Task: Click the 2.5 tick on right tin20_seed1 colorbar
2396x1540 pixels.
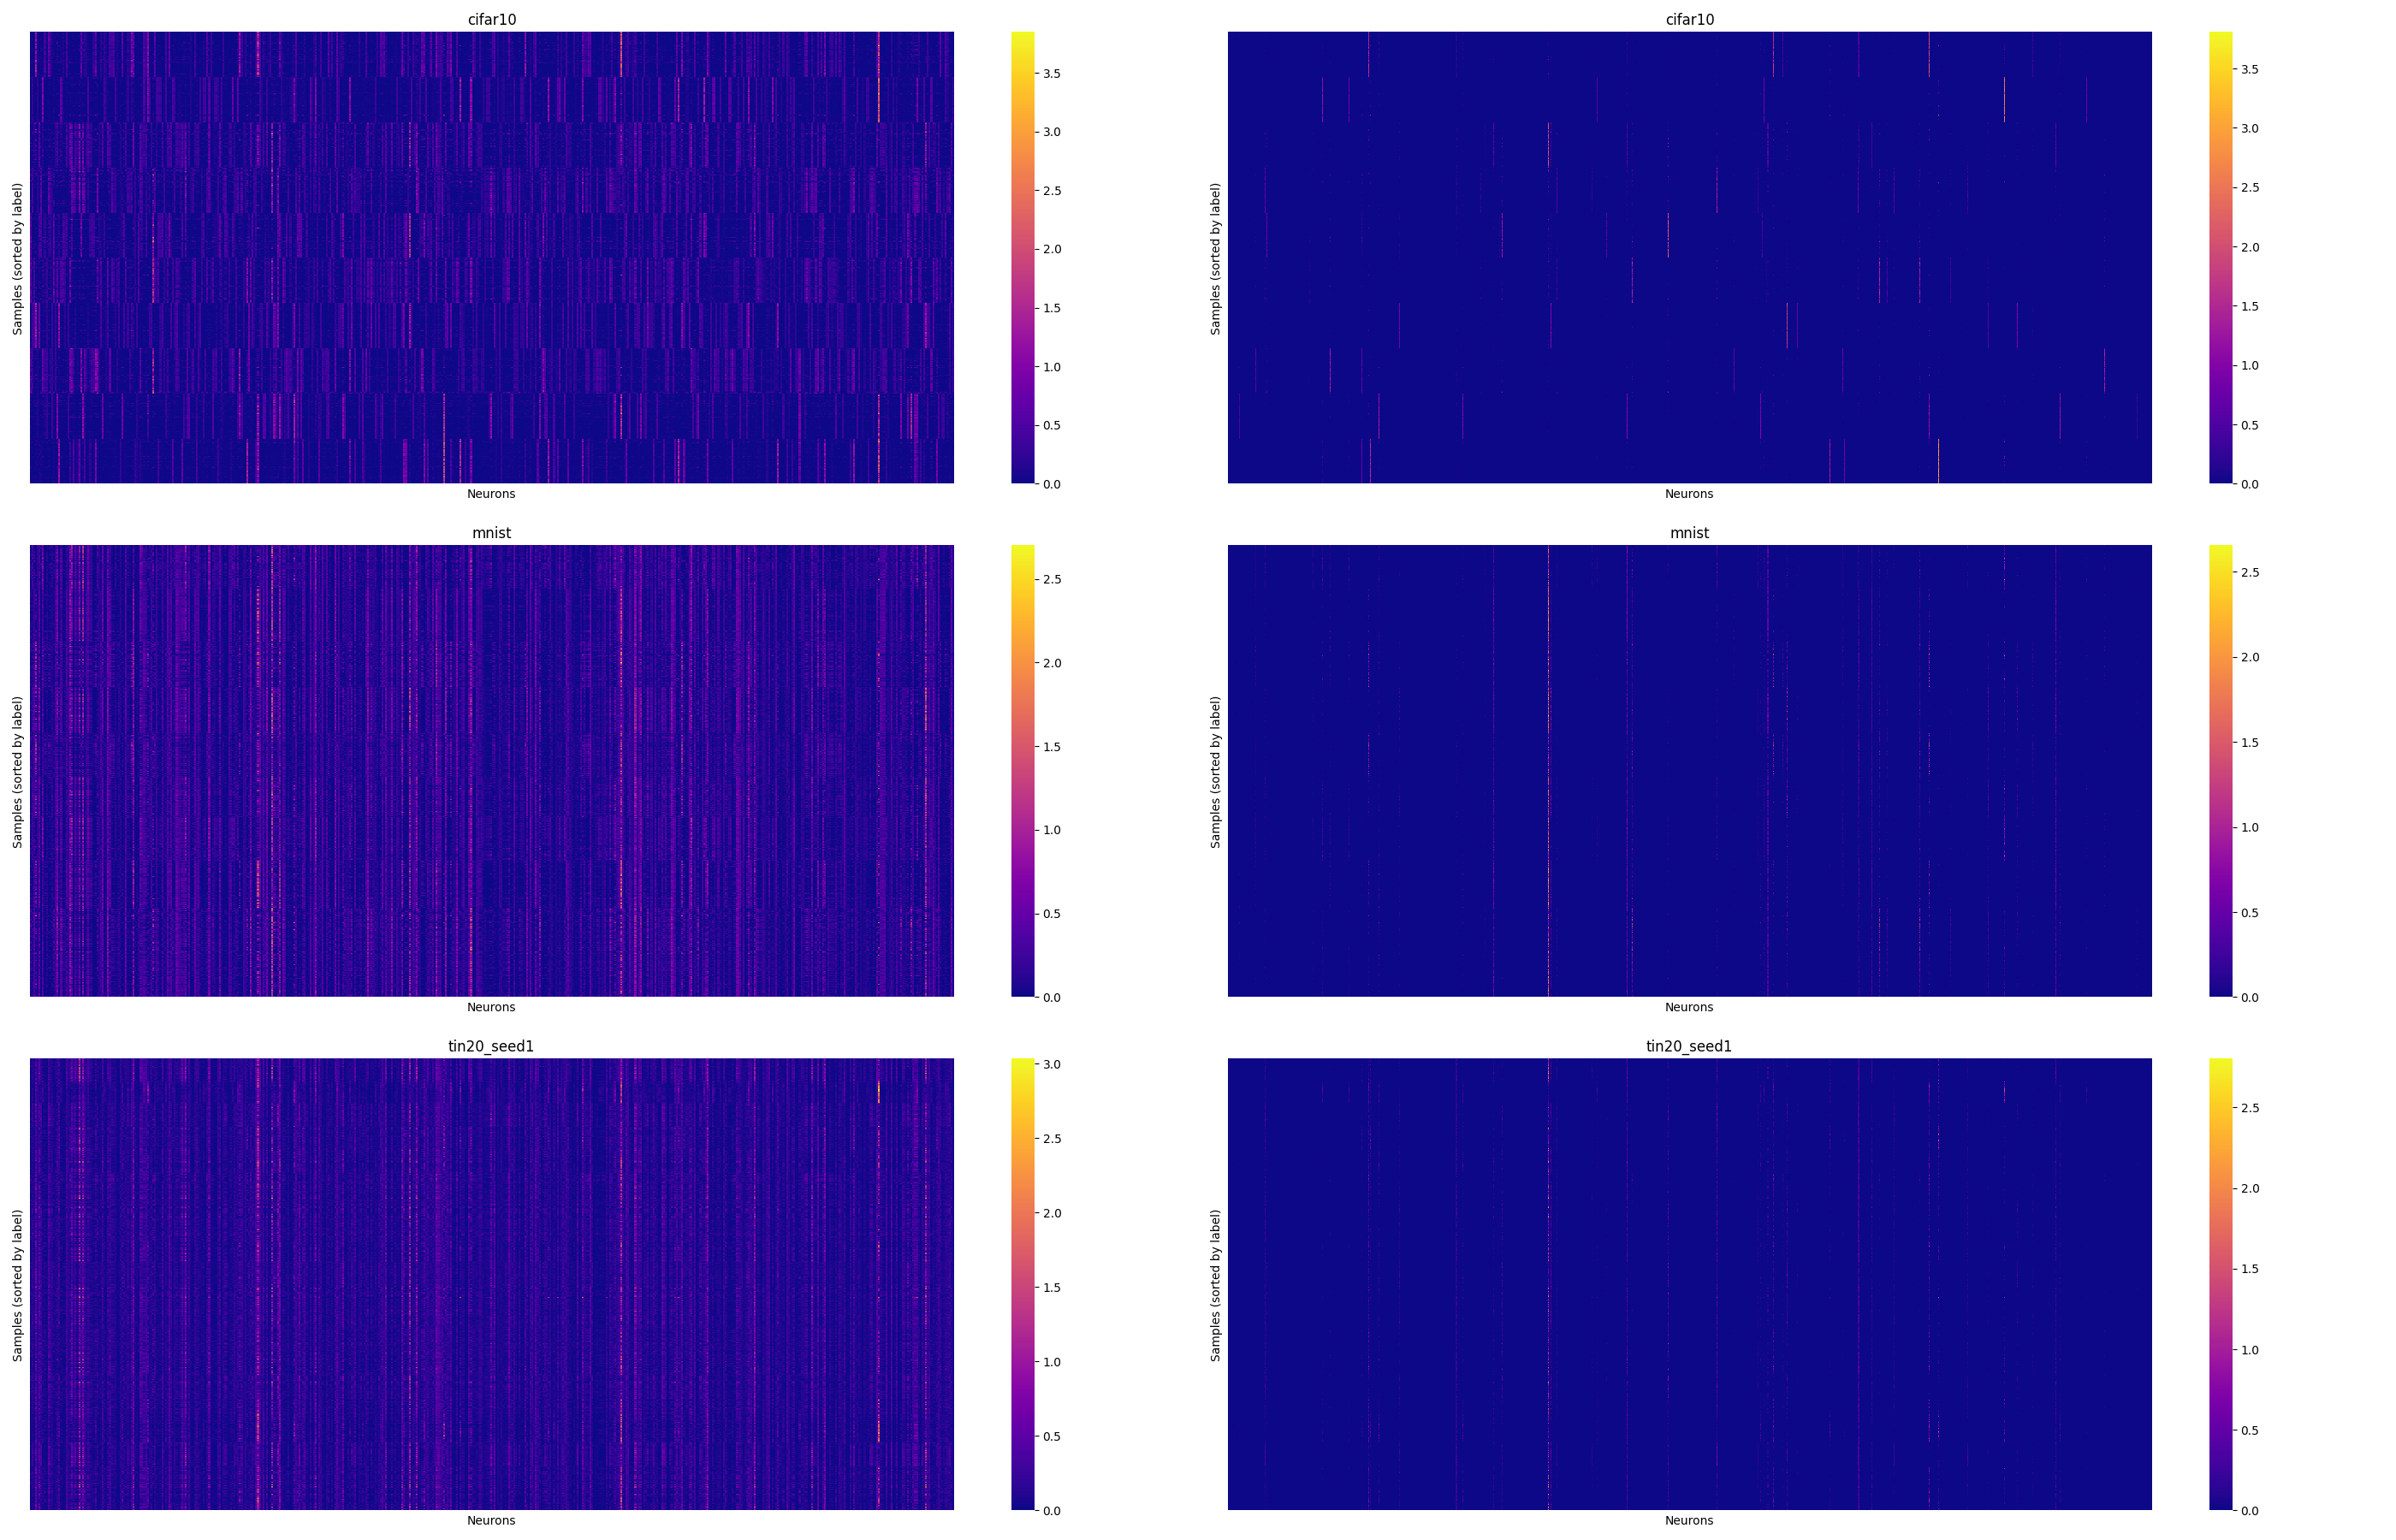Action: [2250, 1108]
